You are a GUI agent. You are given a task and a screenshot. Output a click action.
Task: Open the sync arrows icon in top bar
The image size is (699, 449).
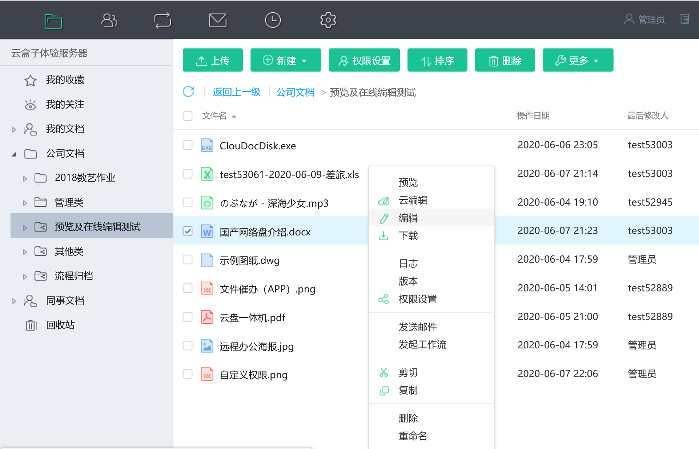coord(162,20)
